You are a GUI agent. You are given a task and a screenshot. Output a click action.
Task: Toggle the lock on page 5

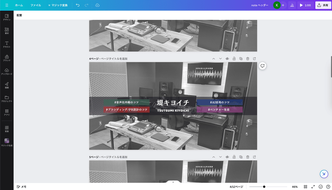(234, 157)
